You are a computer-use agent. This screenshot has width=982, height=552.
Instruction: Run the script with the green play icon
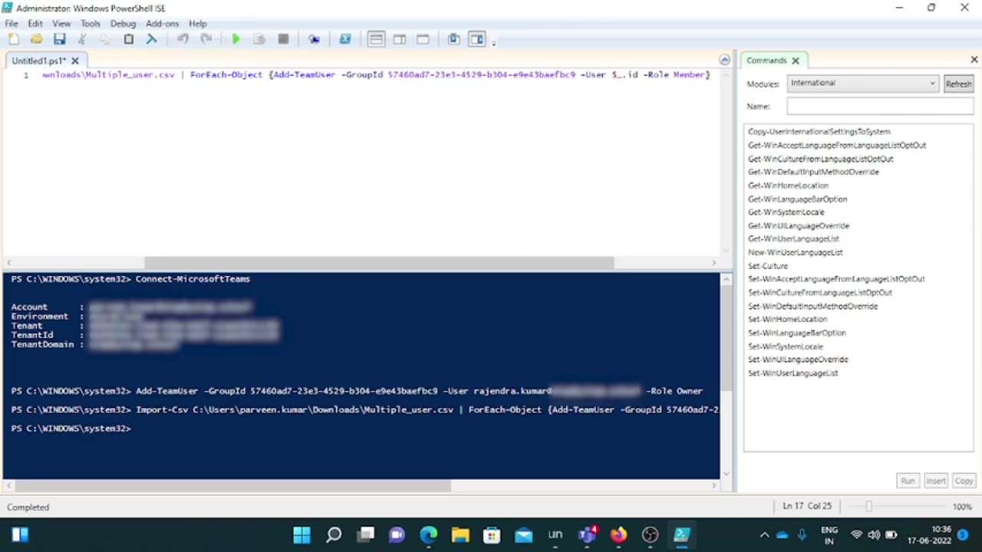pos(236,39)
